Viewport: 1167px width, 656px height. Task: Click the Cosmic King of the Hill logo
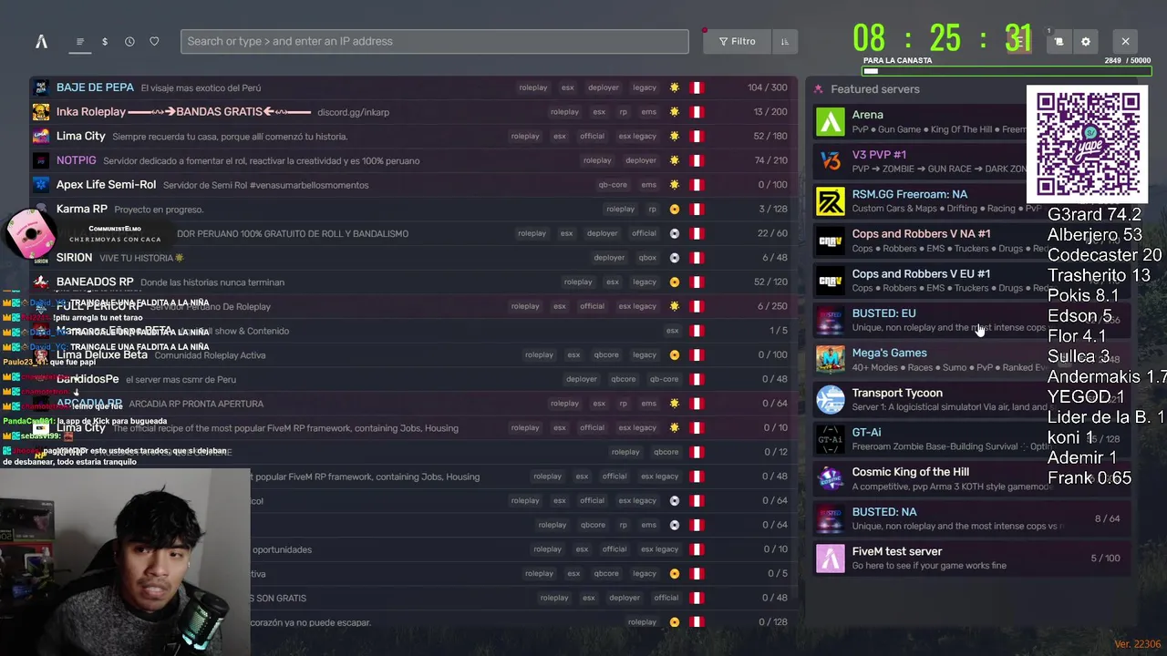point(830,478)
